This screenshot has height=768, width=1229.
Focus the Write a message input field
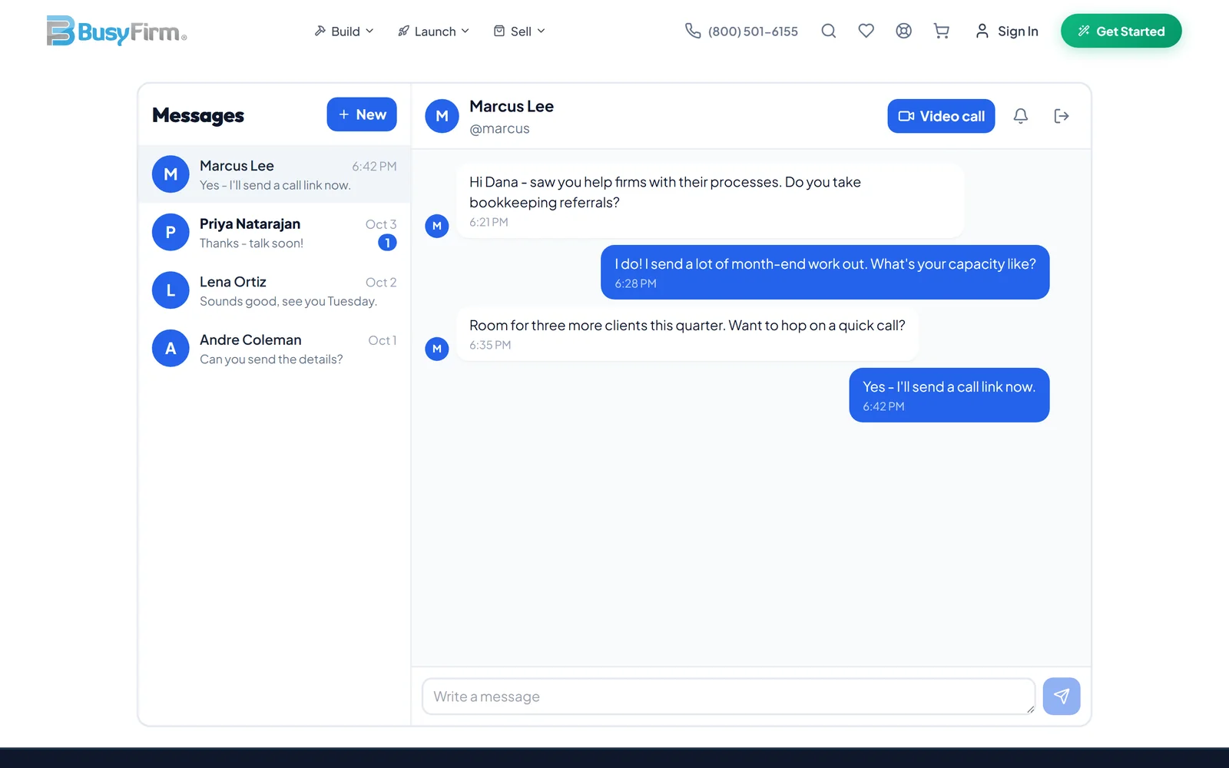pyautogui.click(x=728, y=697)
